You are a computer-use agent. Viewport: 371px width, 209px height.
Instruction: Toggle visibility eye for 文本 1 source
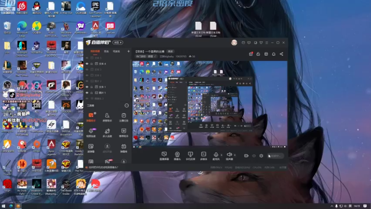[x=87, y=87]
